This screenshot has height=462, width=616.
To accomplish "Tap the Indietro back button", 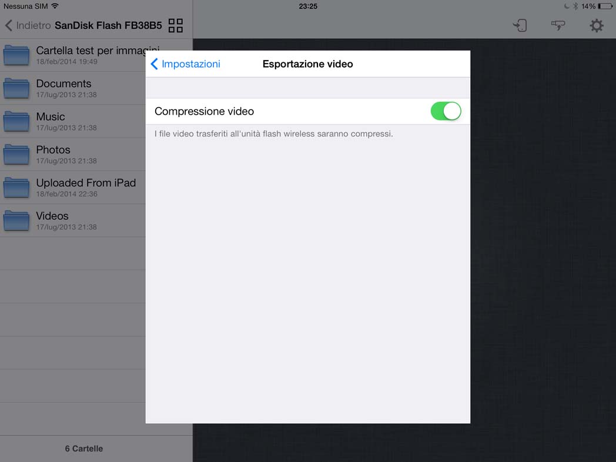I will (28, 25).
